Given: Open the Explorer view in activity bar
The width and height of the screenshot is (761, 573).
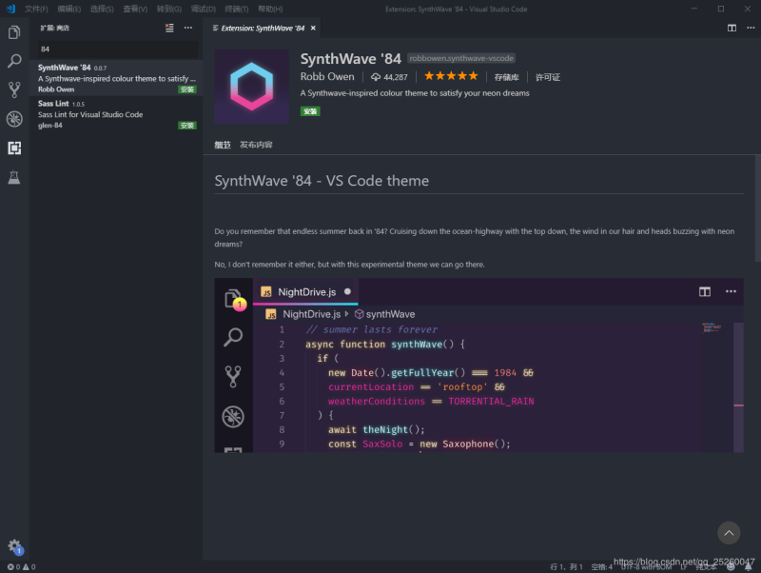Looking at the screenshot, I should [x=14, y=32].
